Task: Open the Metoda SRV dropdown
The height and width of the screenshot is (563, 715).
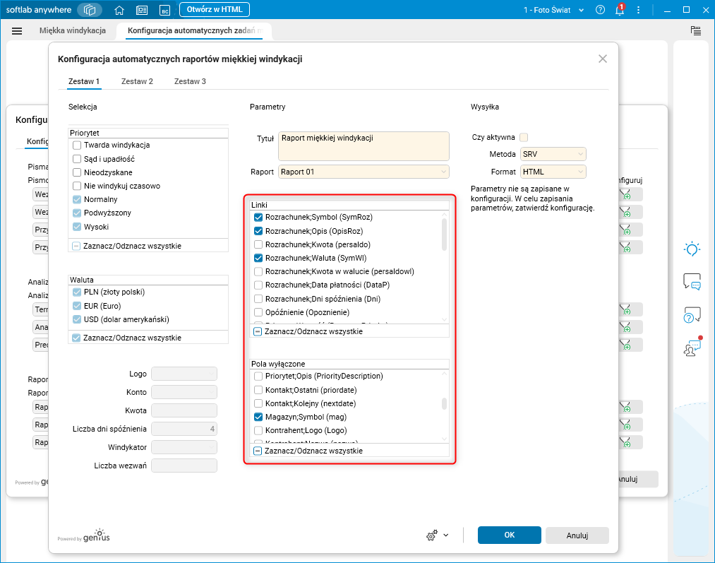Action: tap(553, 154)
